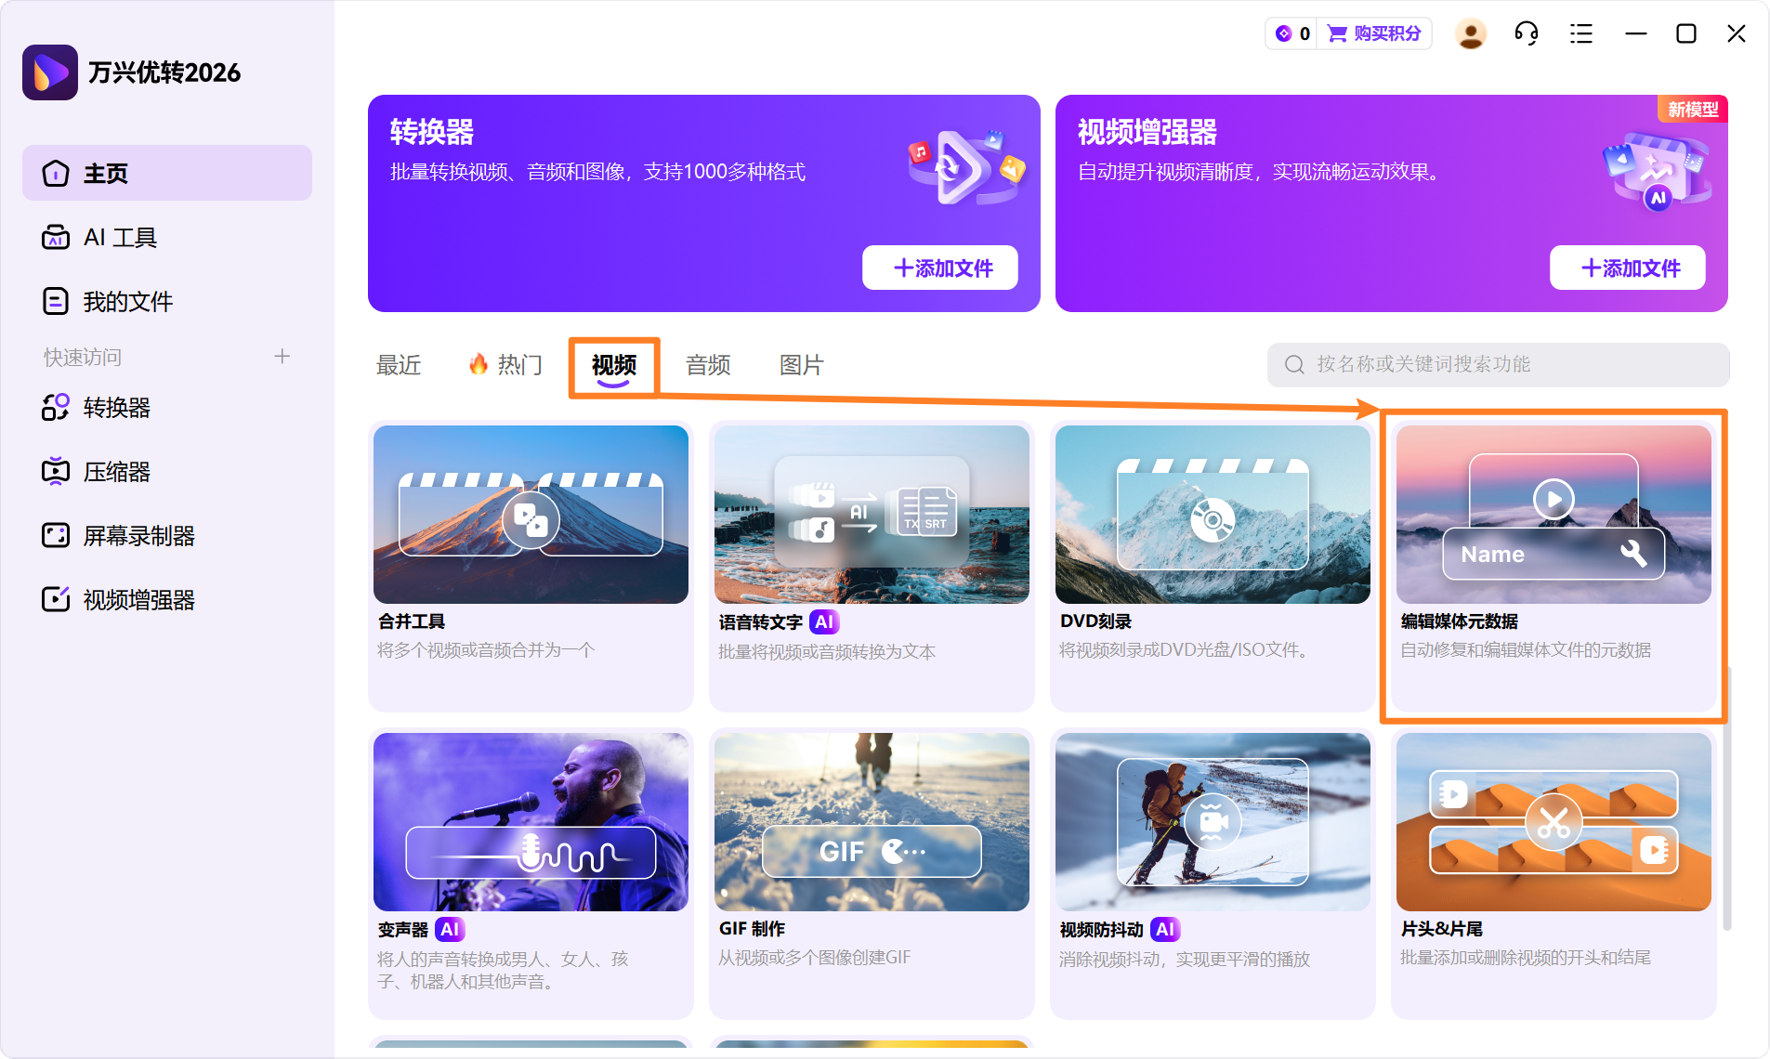Image resolution: width=1770 pixels, height=1059 pixels.
Task: Switch to the 热门 tab
Action: point(517,364)
